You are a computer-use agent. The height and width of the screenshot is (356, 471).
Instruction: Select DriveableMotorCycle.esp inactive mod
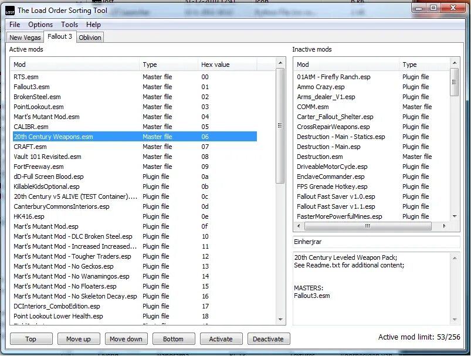[x=372, y=167]
